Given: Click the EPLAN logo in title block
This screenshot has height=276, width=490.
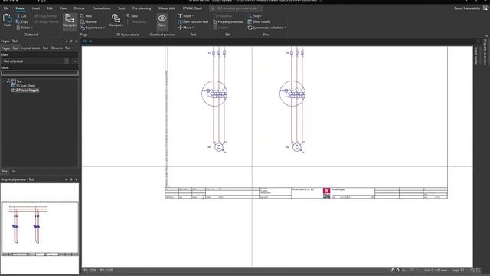Looking at the screenshot, I should [327, 192].
